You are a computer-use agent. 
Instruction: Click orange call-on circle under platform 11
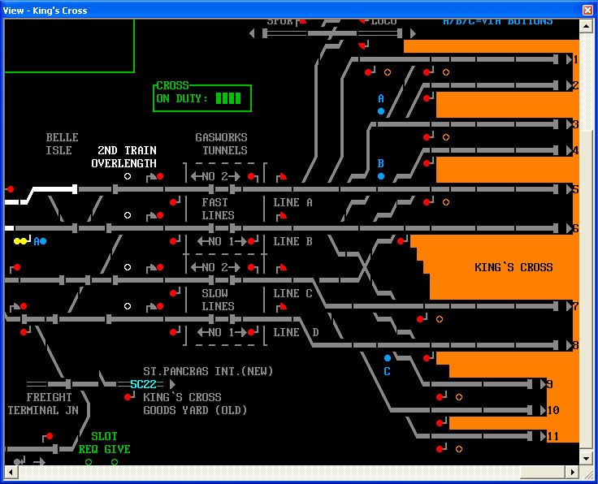click(459, 449)
